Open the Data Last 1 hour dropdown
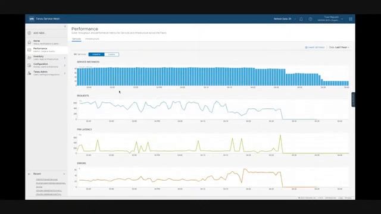Screen dimensions: 381x214 [339, 48]
